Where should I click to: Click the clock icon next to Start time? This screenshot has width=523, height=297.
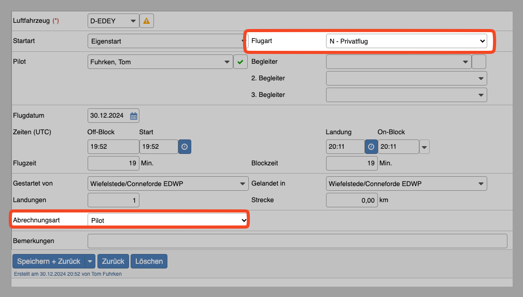[x=185, y=147]
